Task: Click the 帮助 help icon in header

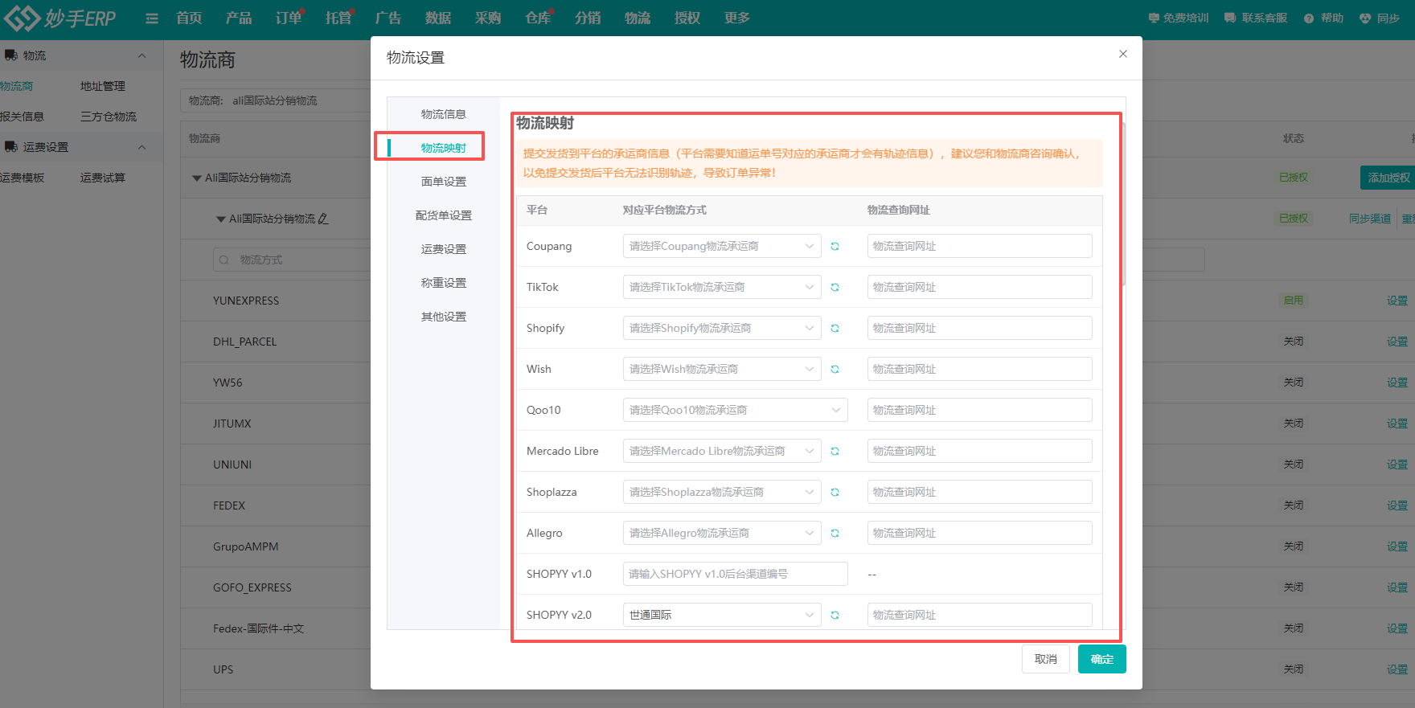Action: pos(1309,18)
